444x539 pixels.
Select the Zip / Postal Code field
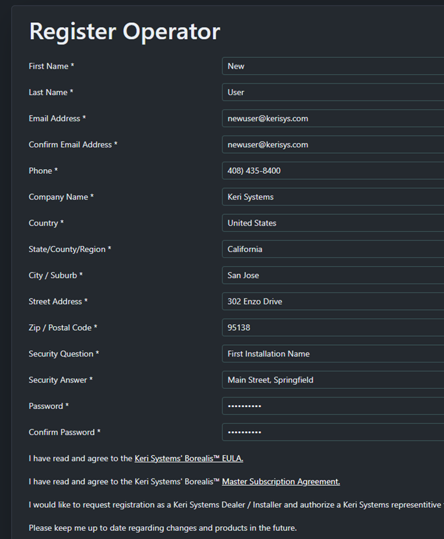[x=333, y=327]
